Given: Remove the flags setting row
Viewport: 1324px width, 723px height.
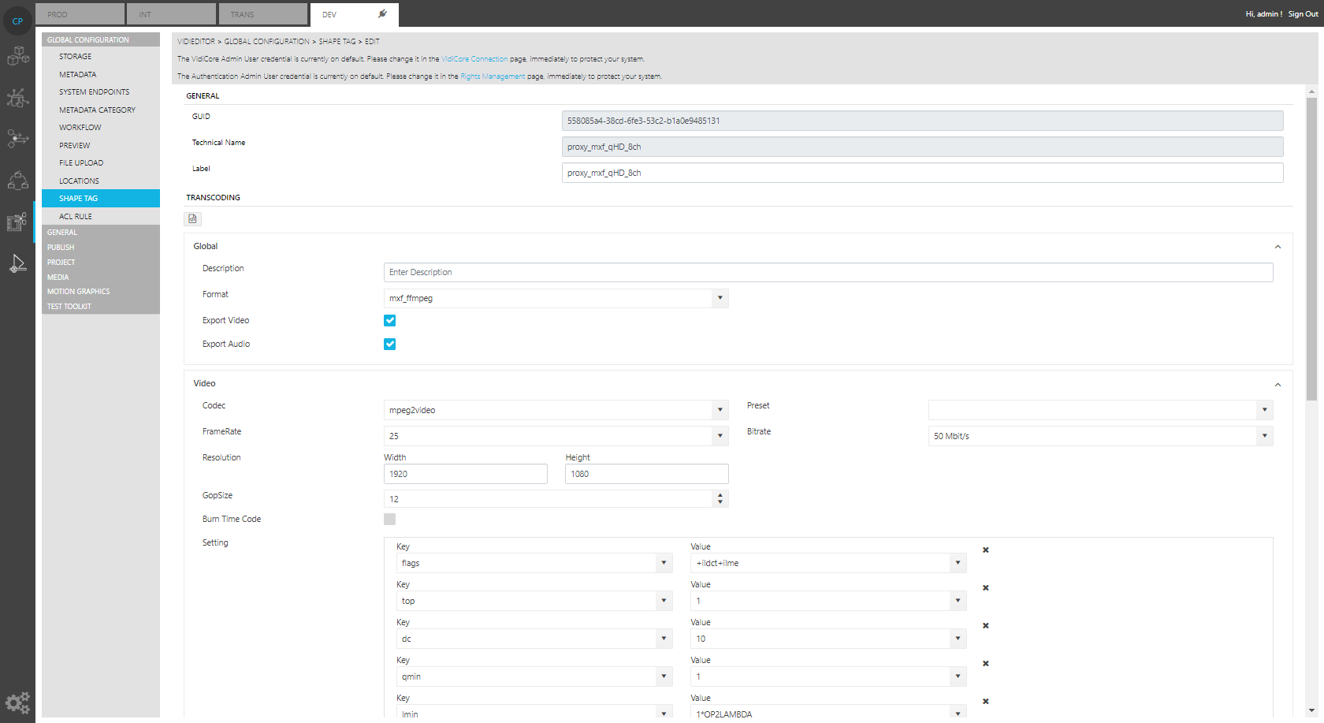Looking at the screenshot, I should click(x=985, y=550).
